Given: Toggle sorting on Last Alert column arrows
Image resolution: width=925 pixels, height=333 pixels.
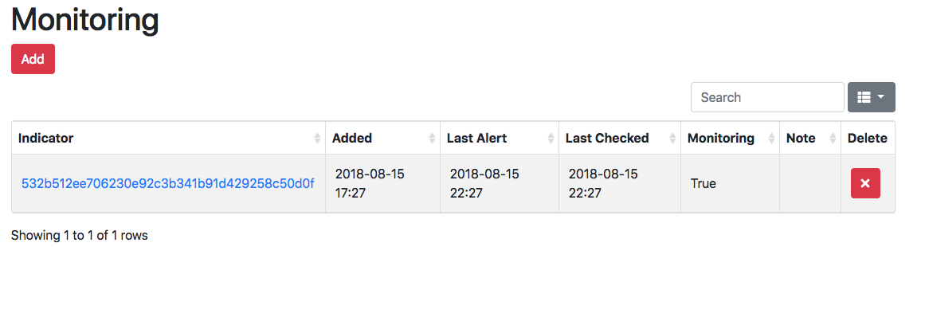Looking at the screenshot, I should [x=551, y=139].
